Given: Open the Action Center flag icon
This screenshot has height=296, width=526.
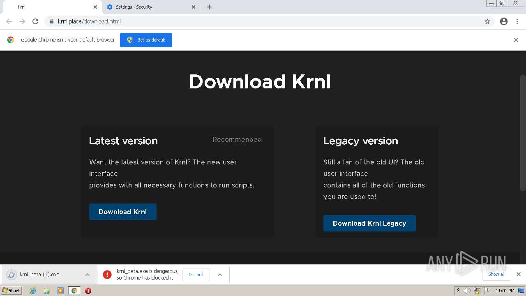Looking at the screenshot, I should (x=487, y=291).
